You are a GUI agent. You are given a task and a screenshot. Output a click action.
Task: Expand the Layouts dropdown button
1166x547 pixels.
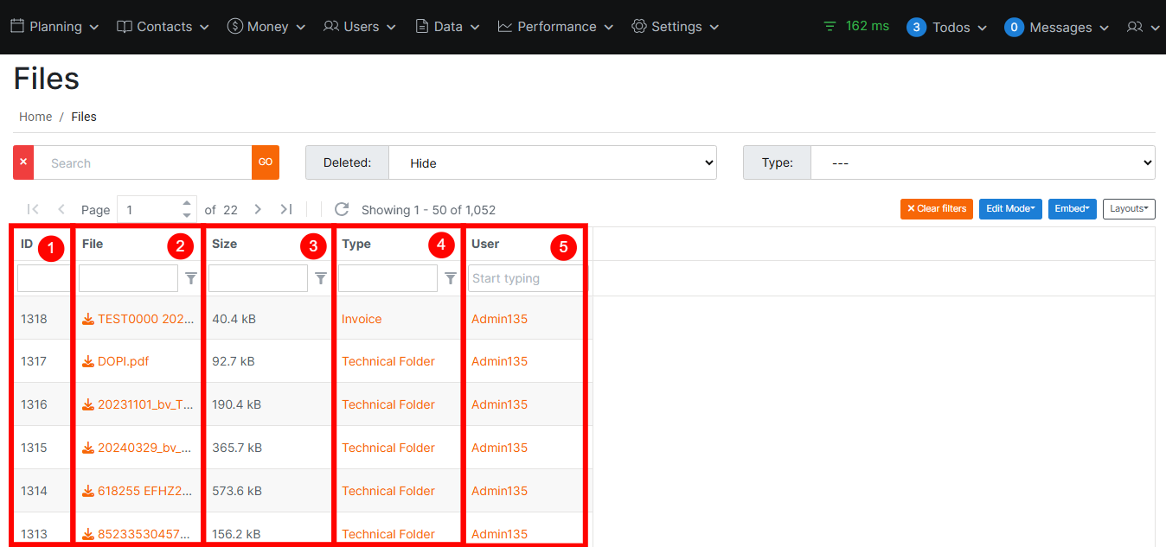click(1129, 209)
